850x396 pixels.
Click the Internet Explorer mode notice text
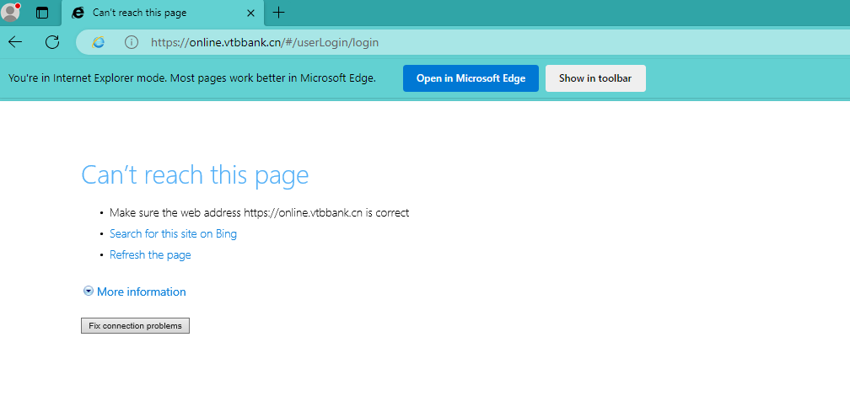tap(191, 78)
